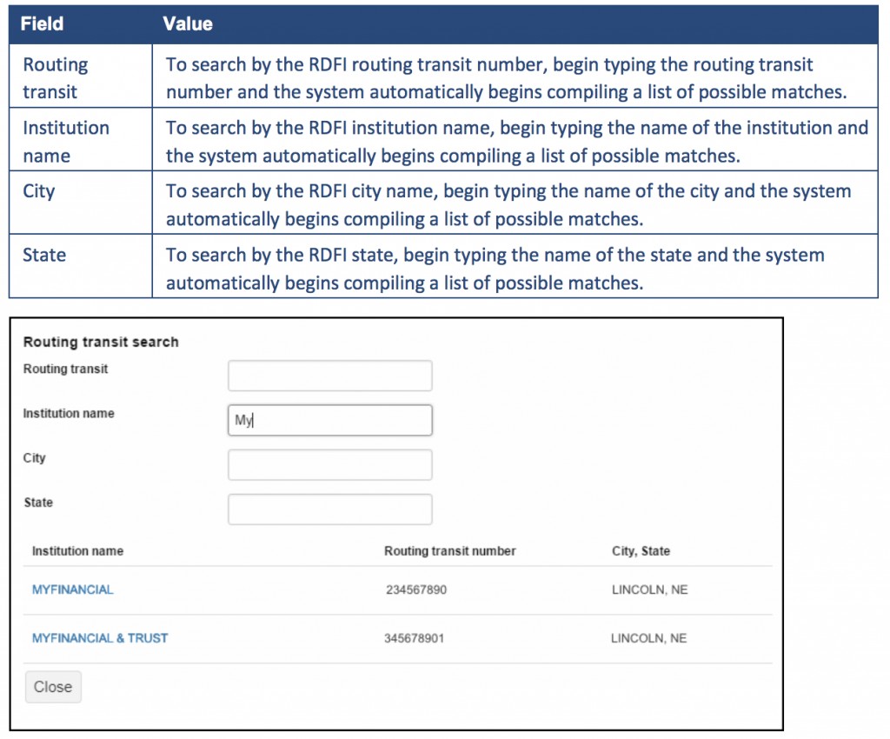
Task: Click LINCOLN, NE in the MYFINANCIAL & TRUST row
Action: click(648, 638)
